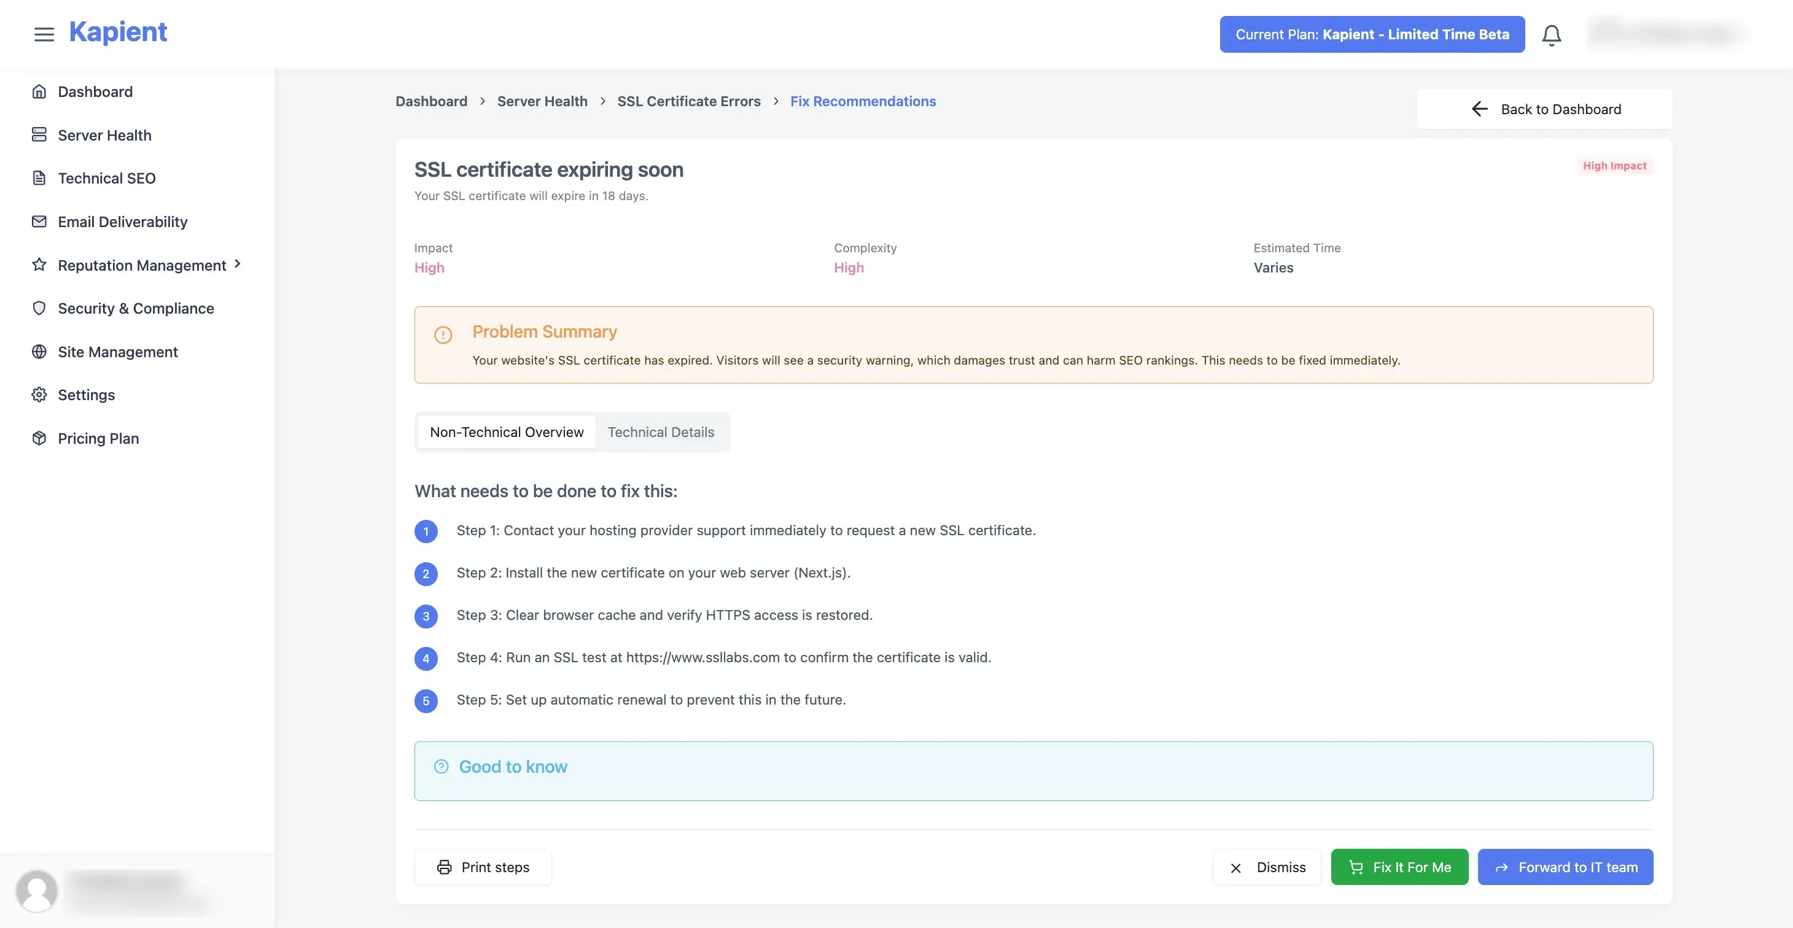The width and height of the screenshot is (1793, 928).
Task: Click the Dashboard home icon in sidebar
Action: click(39, 91)
